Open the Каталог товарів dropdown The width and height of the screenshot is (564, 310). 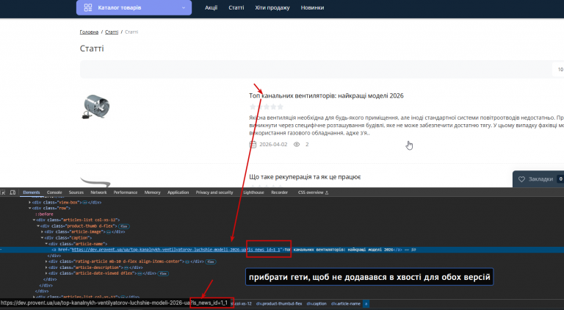click(x=134, y=7)
